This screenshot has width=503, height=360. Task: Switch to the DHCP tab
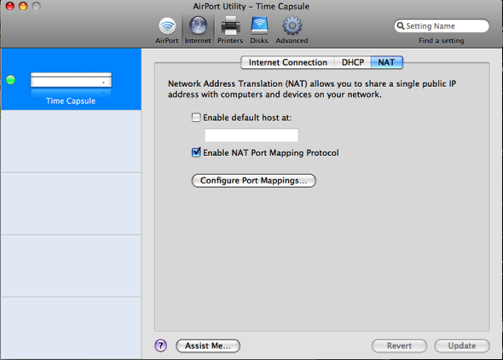pos(353,62)
